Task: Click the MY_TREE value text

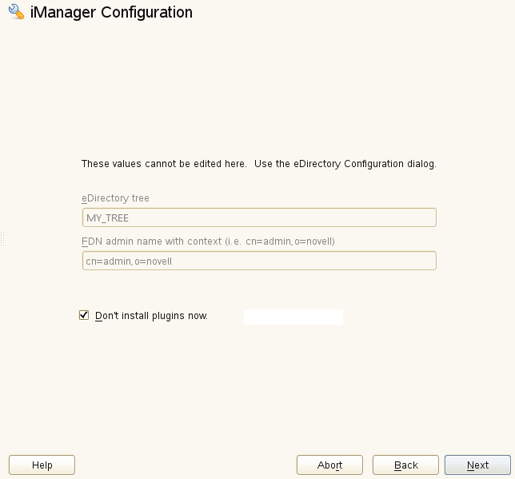Action: coord(107,218)
